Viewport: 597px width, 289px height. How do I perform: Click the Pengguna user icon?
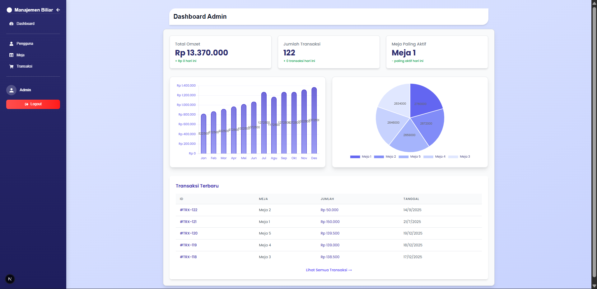coord(12,44)
